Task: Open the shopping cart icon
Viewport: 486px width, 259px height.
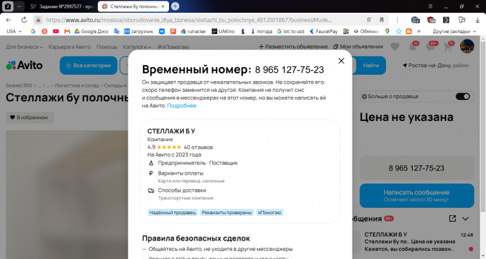Action: (x=448, y=46)
